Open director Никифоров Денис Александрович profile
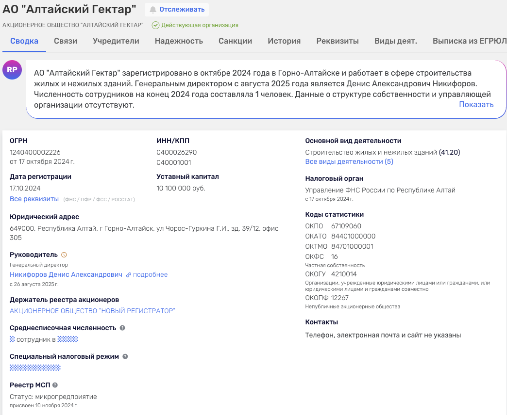Viewport: 507px width, 415px height. (66, 274)
